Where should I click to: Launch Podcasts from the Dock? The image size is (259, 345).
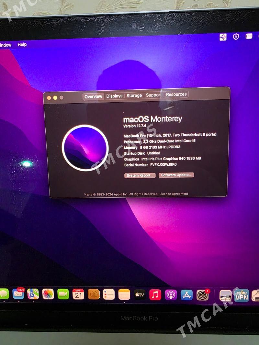click(x=171, y=295)
